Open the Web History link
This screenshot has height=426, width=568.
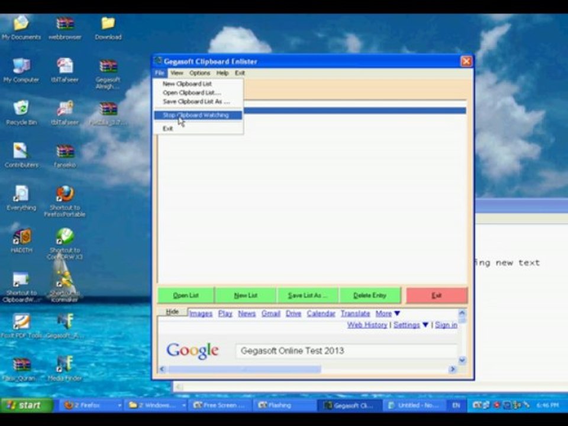[x=367, y=325]
